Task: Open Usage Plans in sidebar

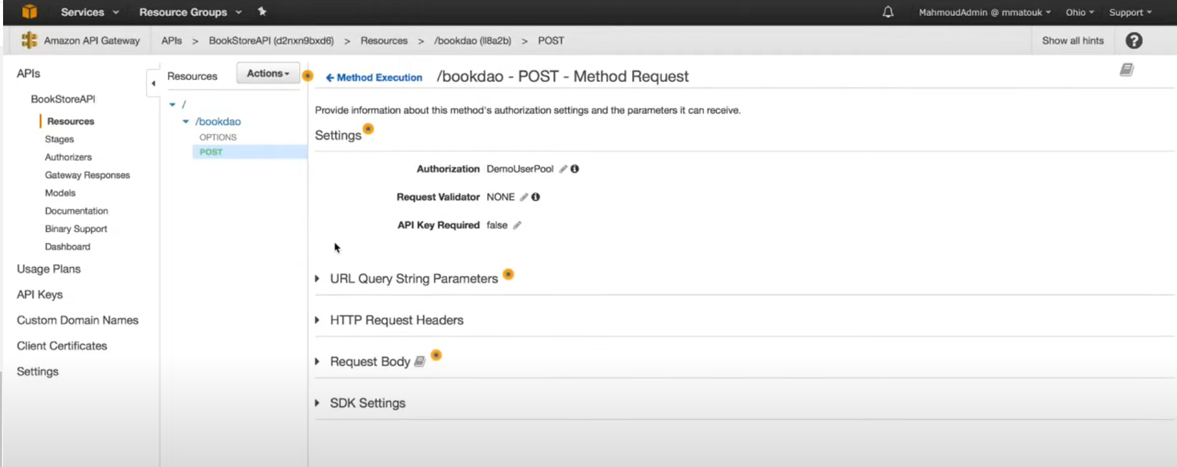Action: pos(49,269)
